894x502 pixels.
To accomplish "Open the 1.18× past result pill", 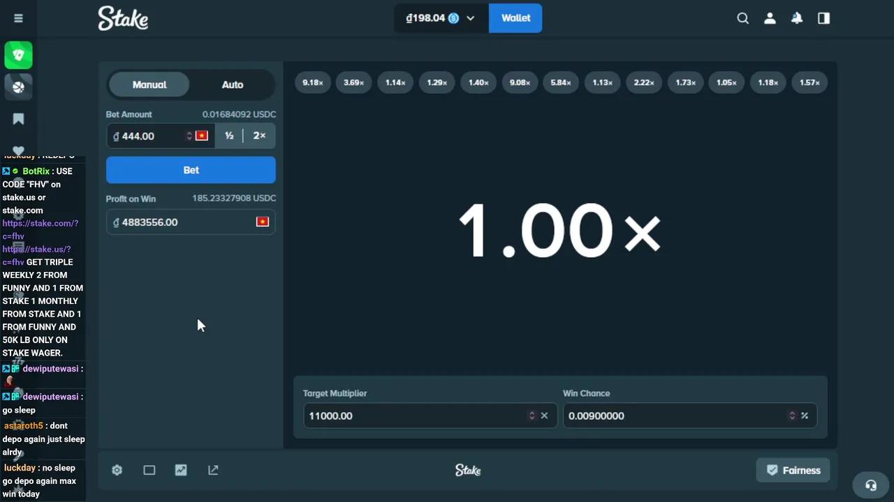I will [768, 83].
